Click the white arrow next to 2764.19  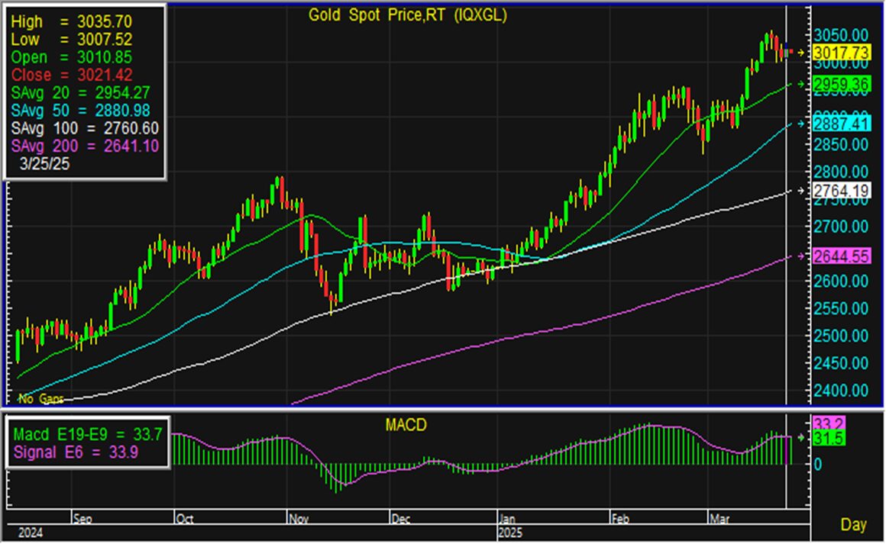coord(800,191)
